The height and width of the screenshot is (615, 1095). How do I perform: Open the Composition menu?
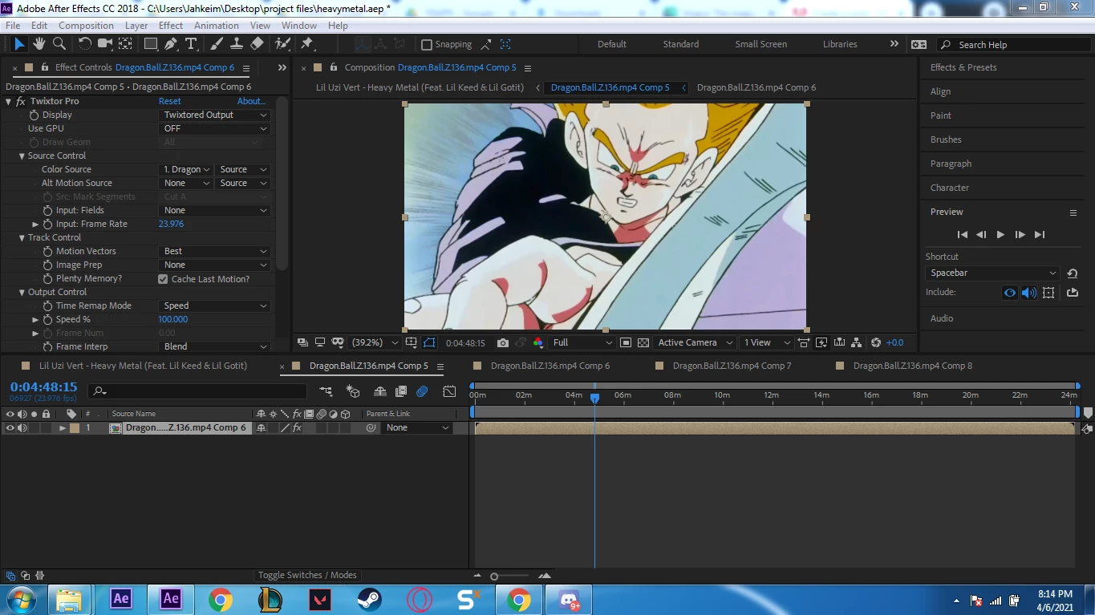(x=86, y=26)
